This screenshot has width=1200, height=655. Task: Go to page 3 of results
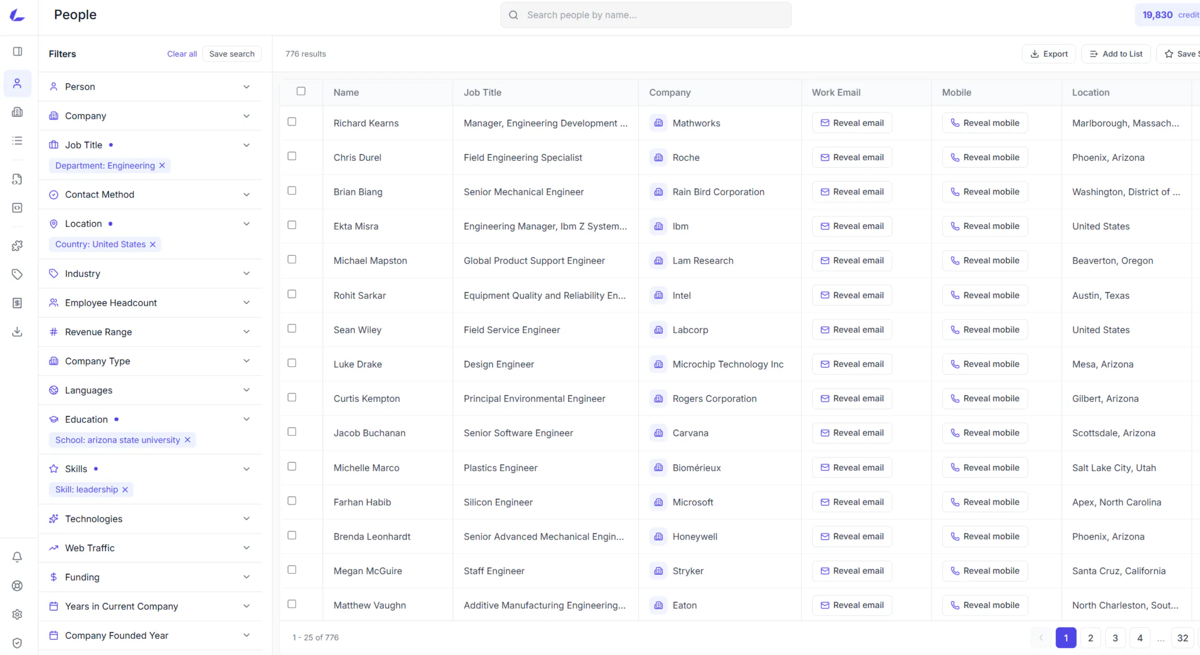tap(1115, 638)
